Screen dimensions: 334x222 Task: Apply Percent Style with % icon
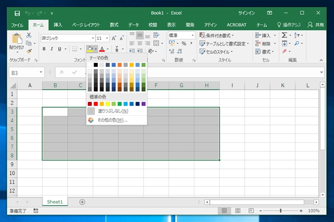(184, 43)
